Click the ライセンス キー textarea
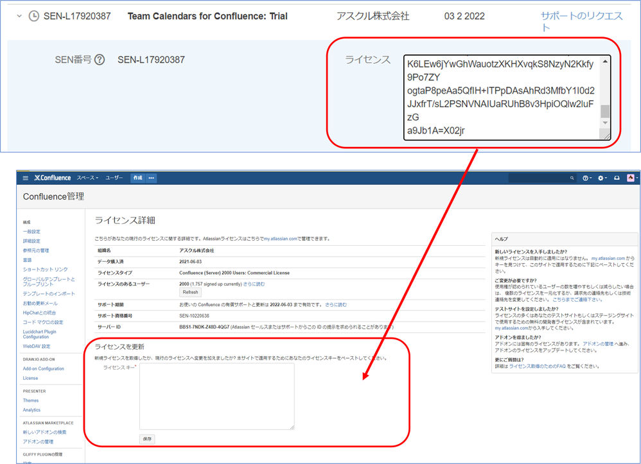Screen dimensions: 641x464 (216, 396)
